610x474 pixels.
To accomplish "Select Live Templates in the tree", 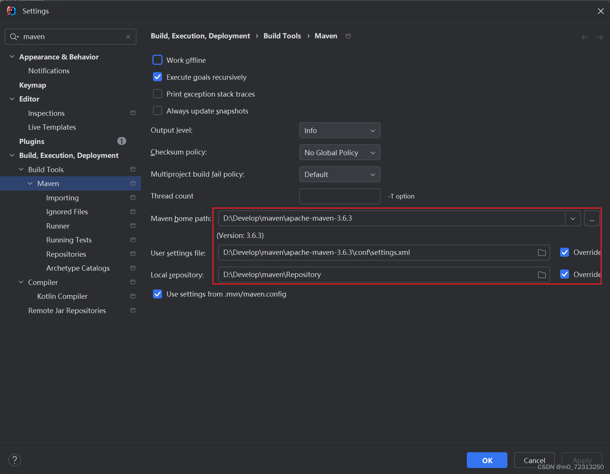I will 52,127.
